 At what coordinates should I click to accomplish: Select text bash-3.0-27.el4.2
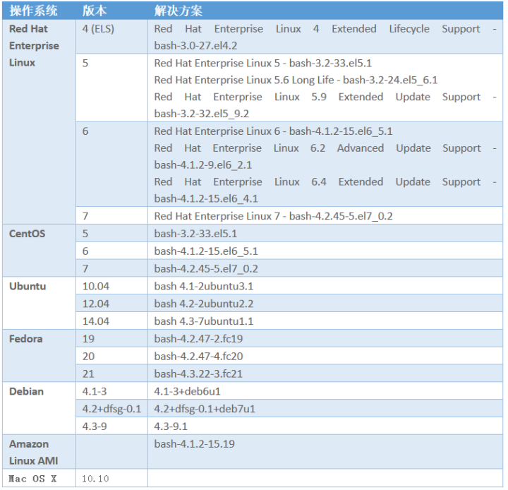coord(195,46)
